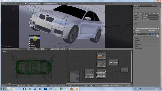Open Windows Explorer folder in taskbar

pyautogui.click(x=9, y=89)
